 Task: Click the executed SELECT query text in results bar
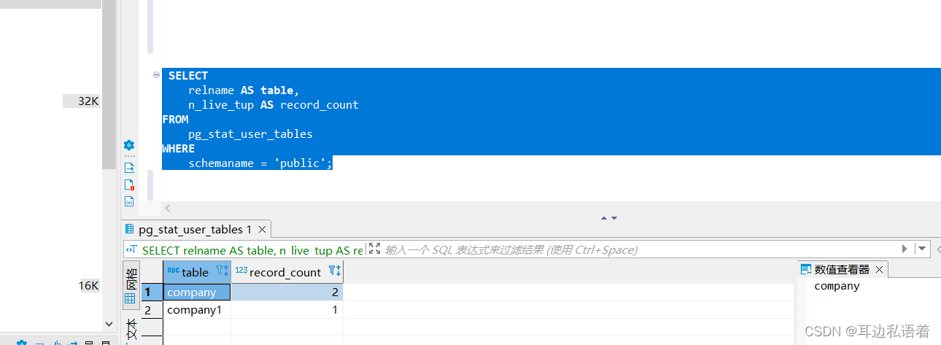(252, 250)
